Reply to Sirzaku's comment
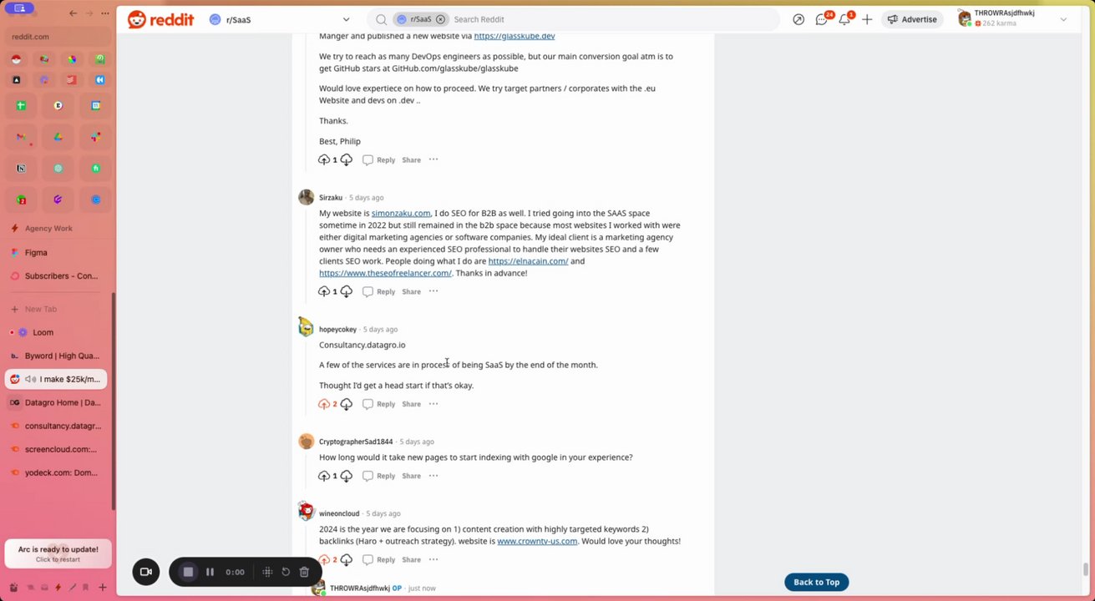The height and width of the screenshot is (601, 1095). [378, 291]
